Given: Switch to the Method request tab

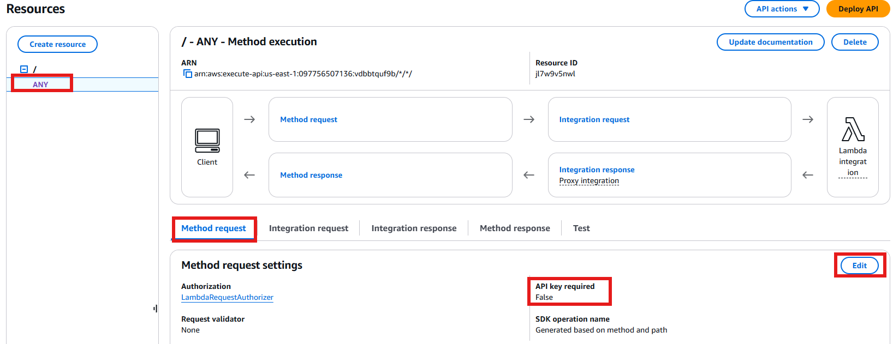Looking at the screenshot, I should tap(213, 228).
